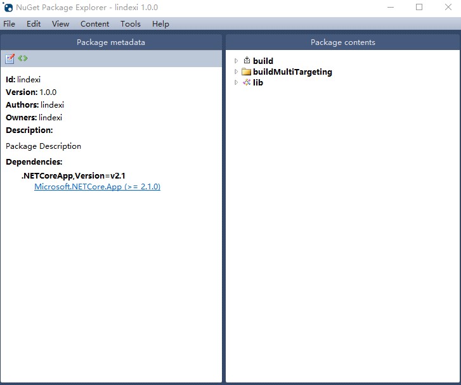The width and height of the screenshot is (461, 385).
Task: Click the NuGet Package Explorer app icon
Action: pos(8,7)
